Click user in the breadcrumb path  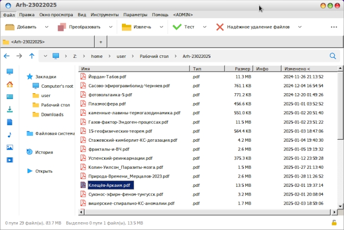121,56
